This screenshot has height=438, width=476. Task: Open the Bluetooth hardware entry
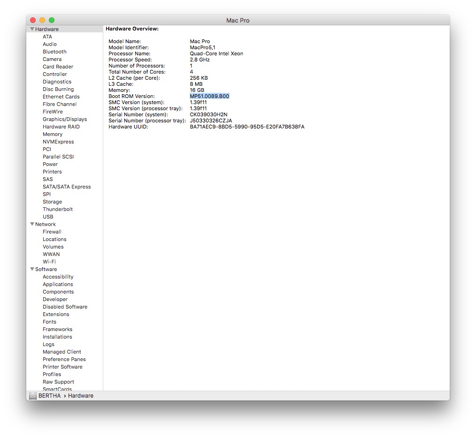(54, 52)
